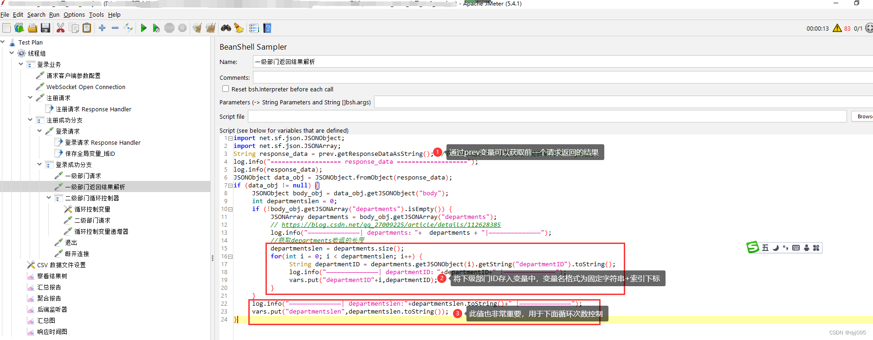Click the Shutdown X toolbar icon
Image resolution: width=873 pixels, height=340 pixels.
pos(183,28)
